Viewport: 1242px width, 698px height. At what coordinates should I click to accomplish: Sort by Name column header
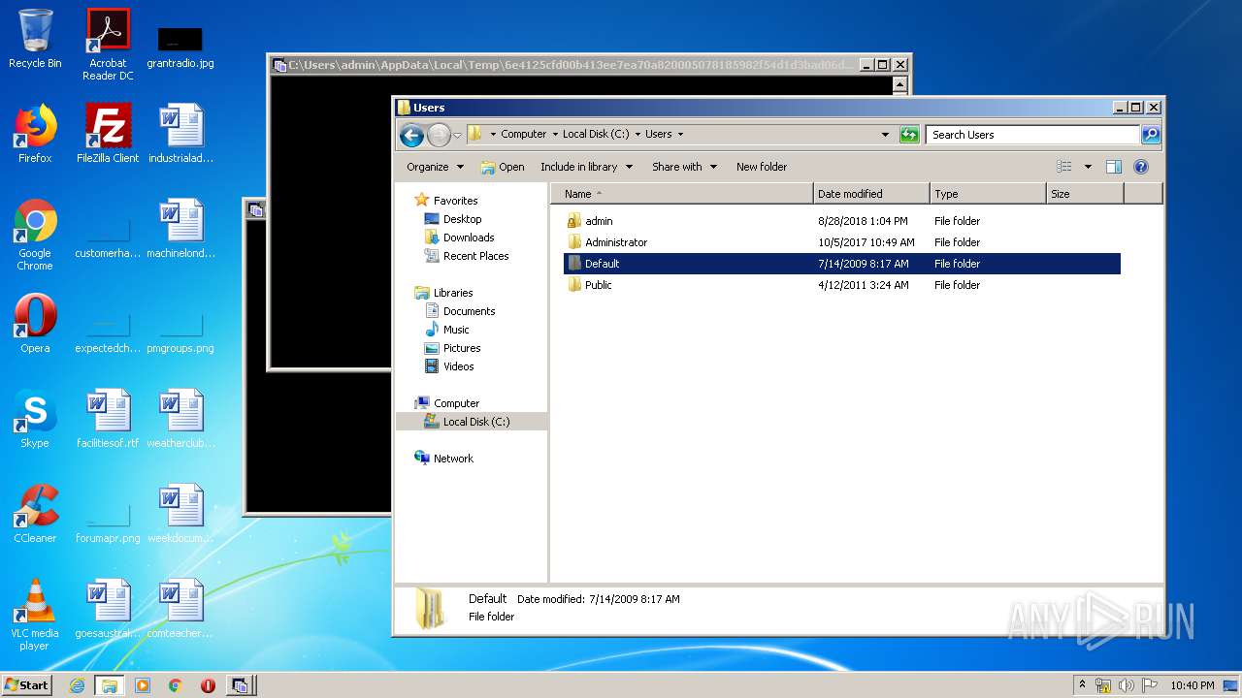(682, 194)
